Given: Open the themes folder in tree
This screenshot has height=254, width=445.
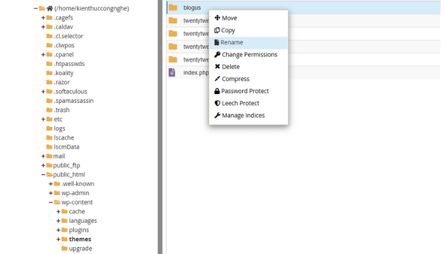Looking at the screenshot, I should click(x=79, y=239).
